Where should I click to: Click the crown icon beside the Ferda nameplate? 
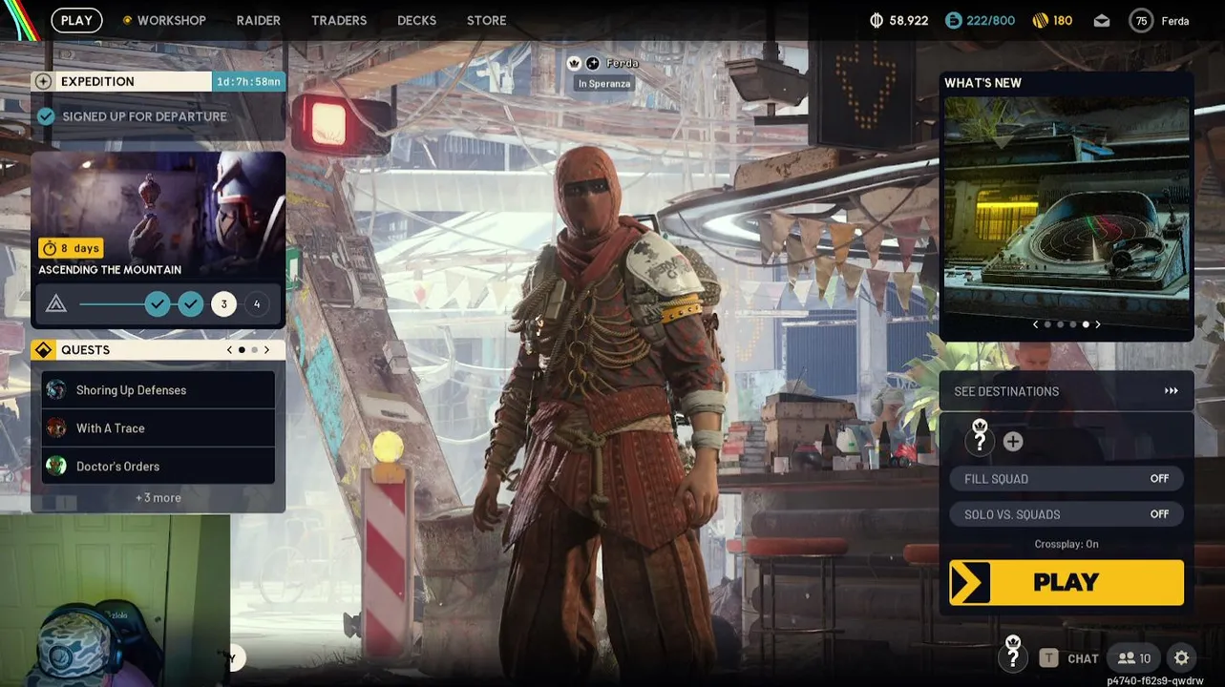click(574, 63)
